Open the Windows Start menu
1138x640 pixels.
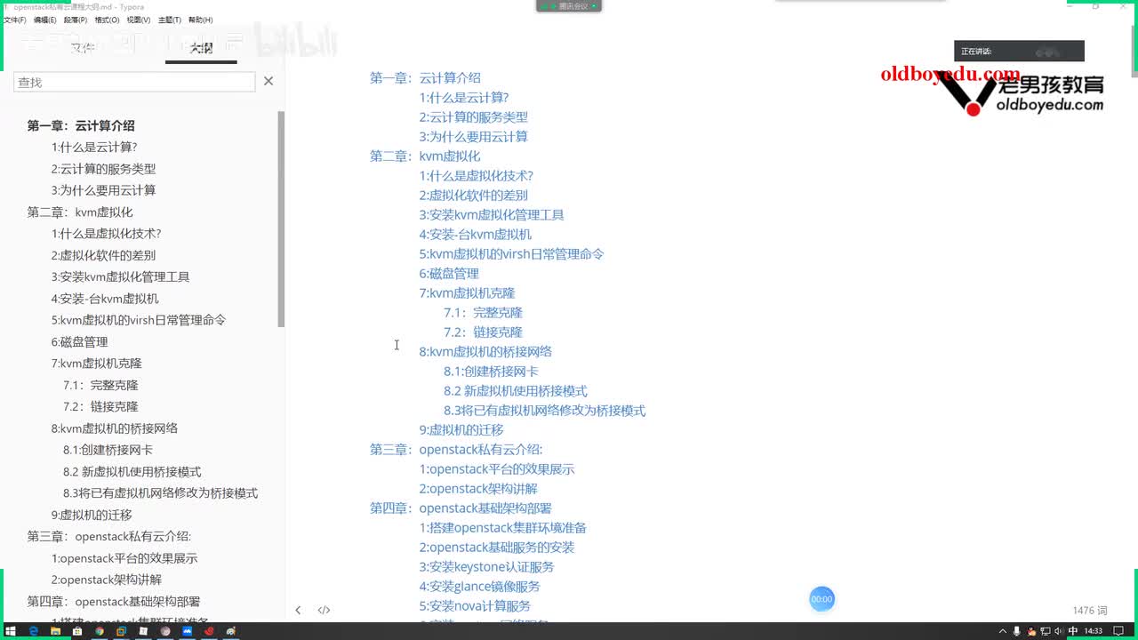[11, 631]
